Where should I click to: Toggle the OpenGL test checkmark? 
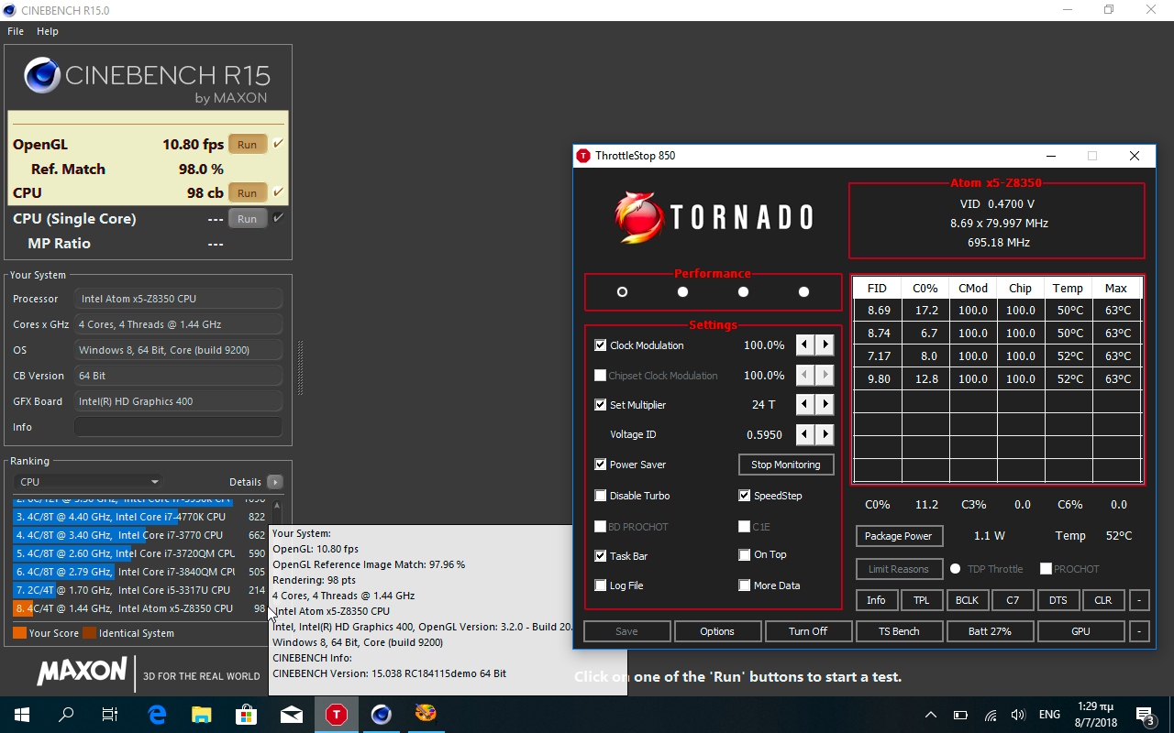[x=278, y=144]
